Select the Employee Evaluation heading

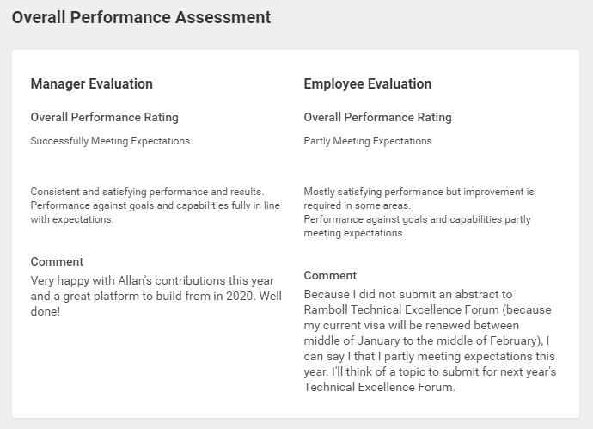(368, 83)
